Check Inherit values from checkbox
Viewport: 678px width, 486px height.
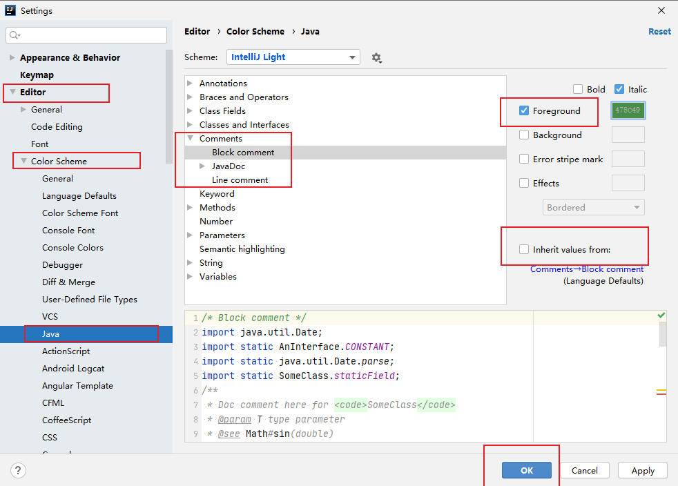pyautogui.click(x=524, y=249)
